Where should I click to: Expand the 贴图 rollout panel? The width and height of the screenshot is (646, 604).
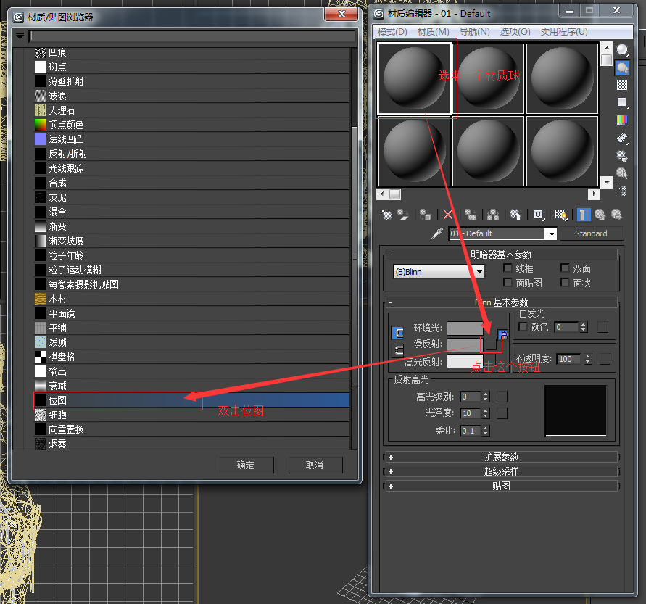tap(501, 486)
